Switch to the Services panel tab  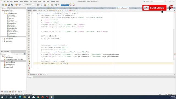click(15, 8)
